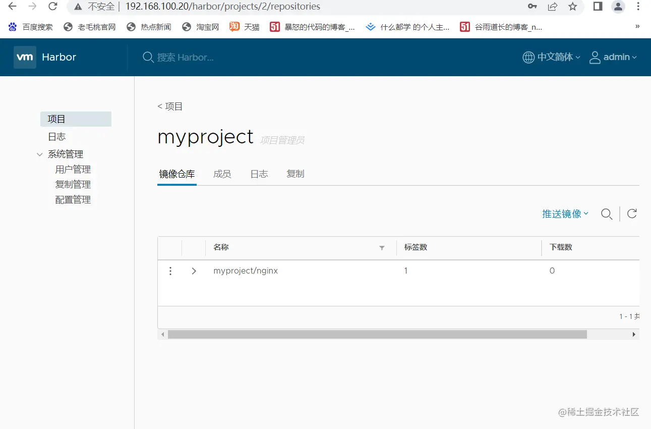The image size is (651, 429).
Task: Select 日志 in the sidebar
Action: click(x=56, y=137)
